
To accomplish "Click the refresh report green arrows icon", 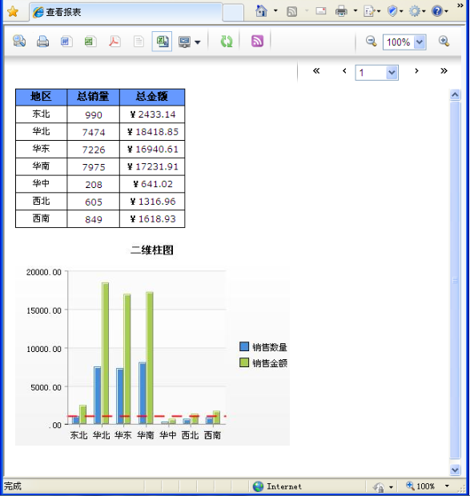I will [x=227, y=42].
